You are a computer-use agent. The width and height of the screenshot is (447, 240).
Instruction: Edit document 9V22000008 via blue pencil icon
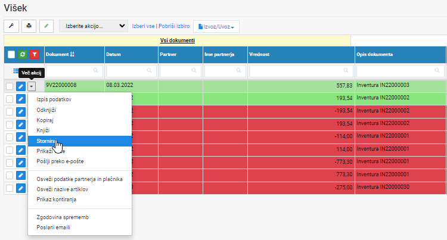click(21, 86)
